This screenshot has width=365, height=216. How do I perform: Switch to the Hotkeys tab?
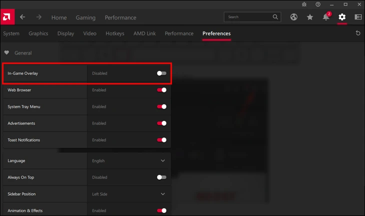(x=114, y=33)
